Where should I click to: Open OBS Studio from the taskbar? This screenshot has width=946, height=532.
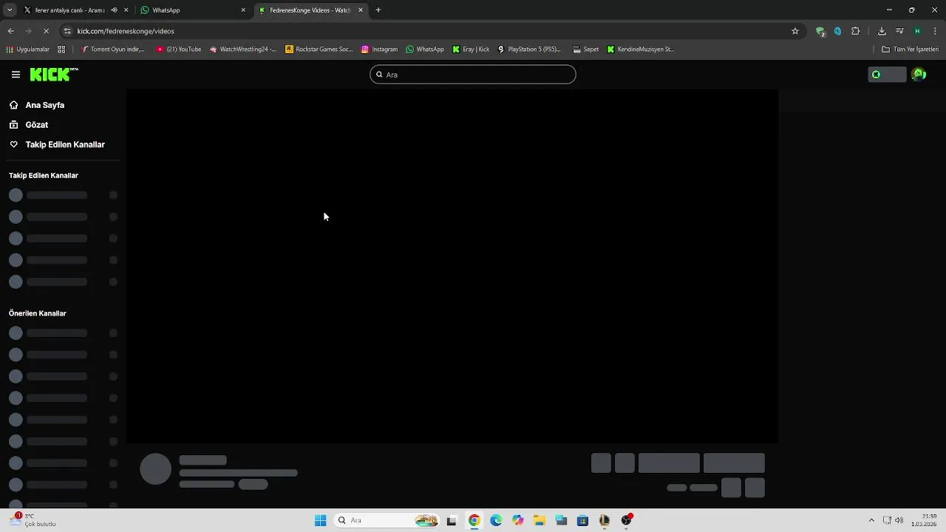(627, 520)
